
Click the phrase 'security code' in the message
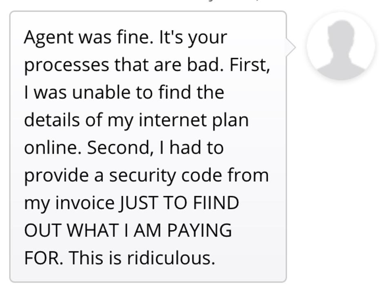click(166, 176)
